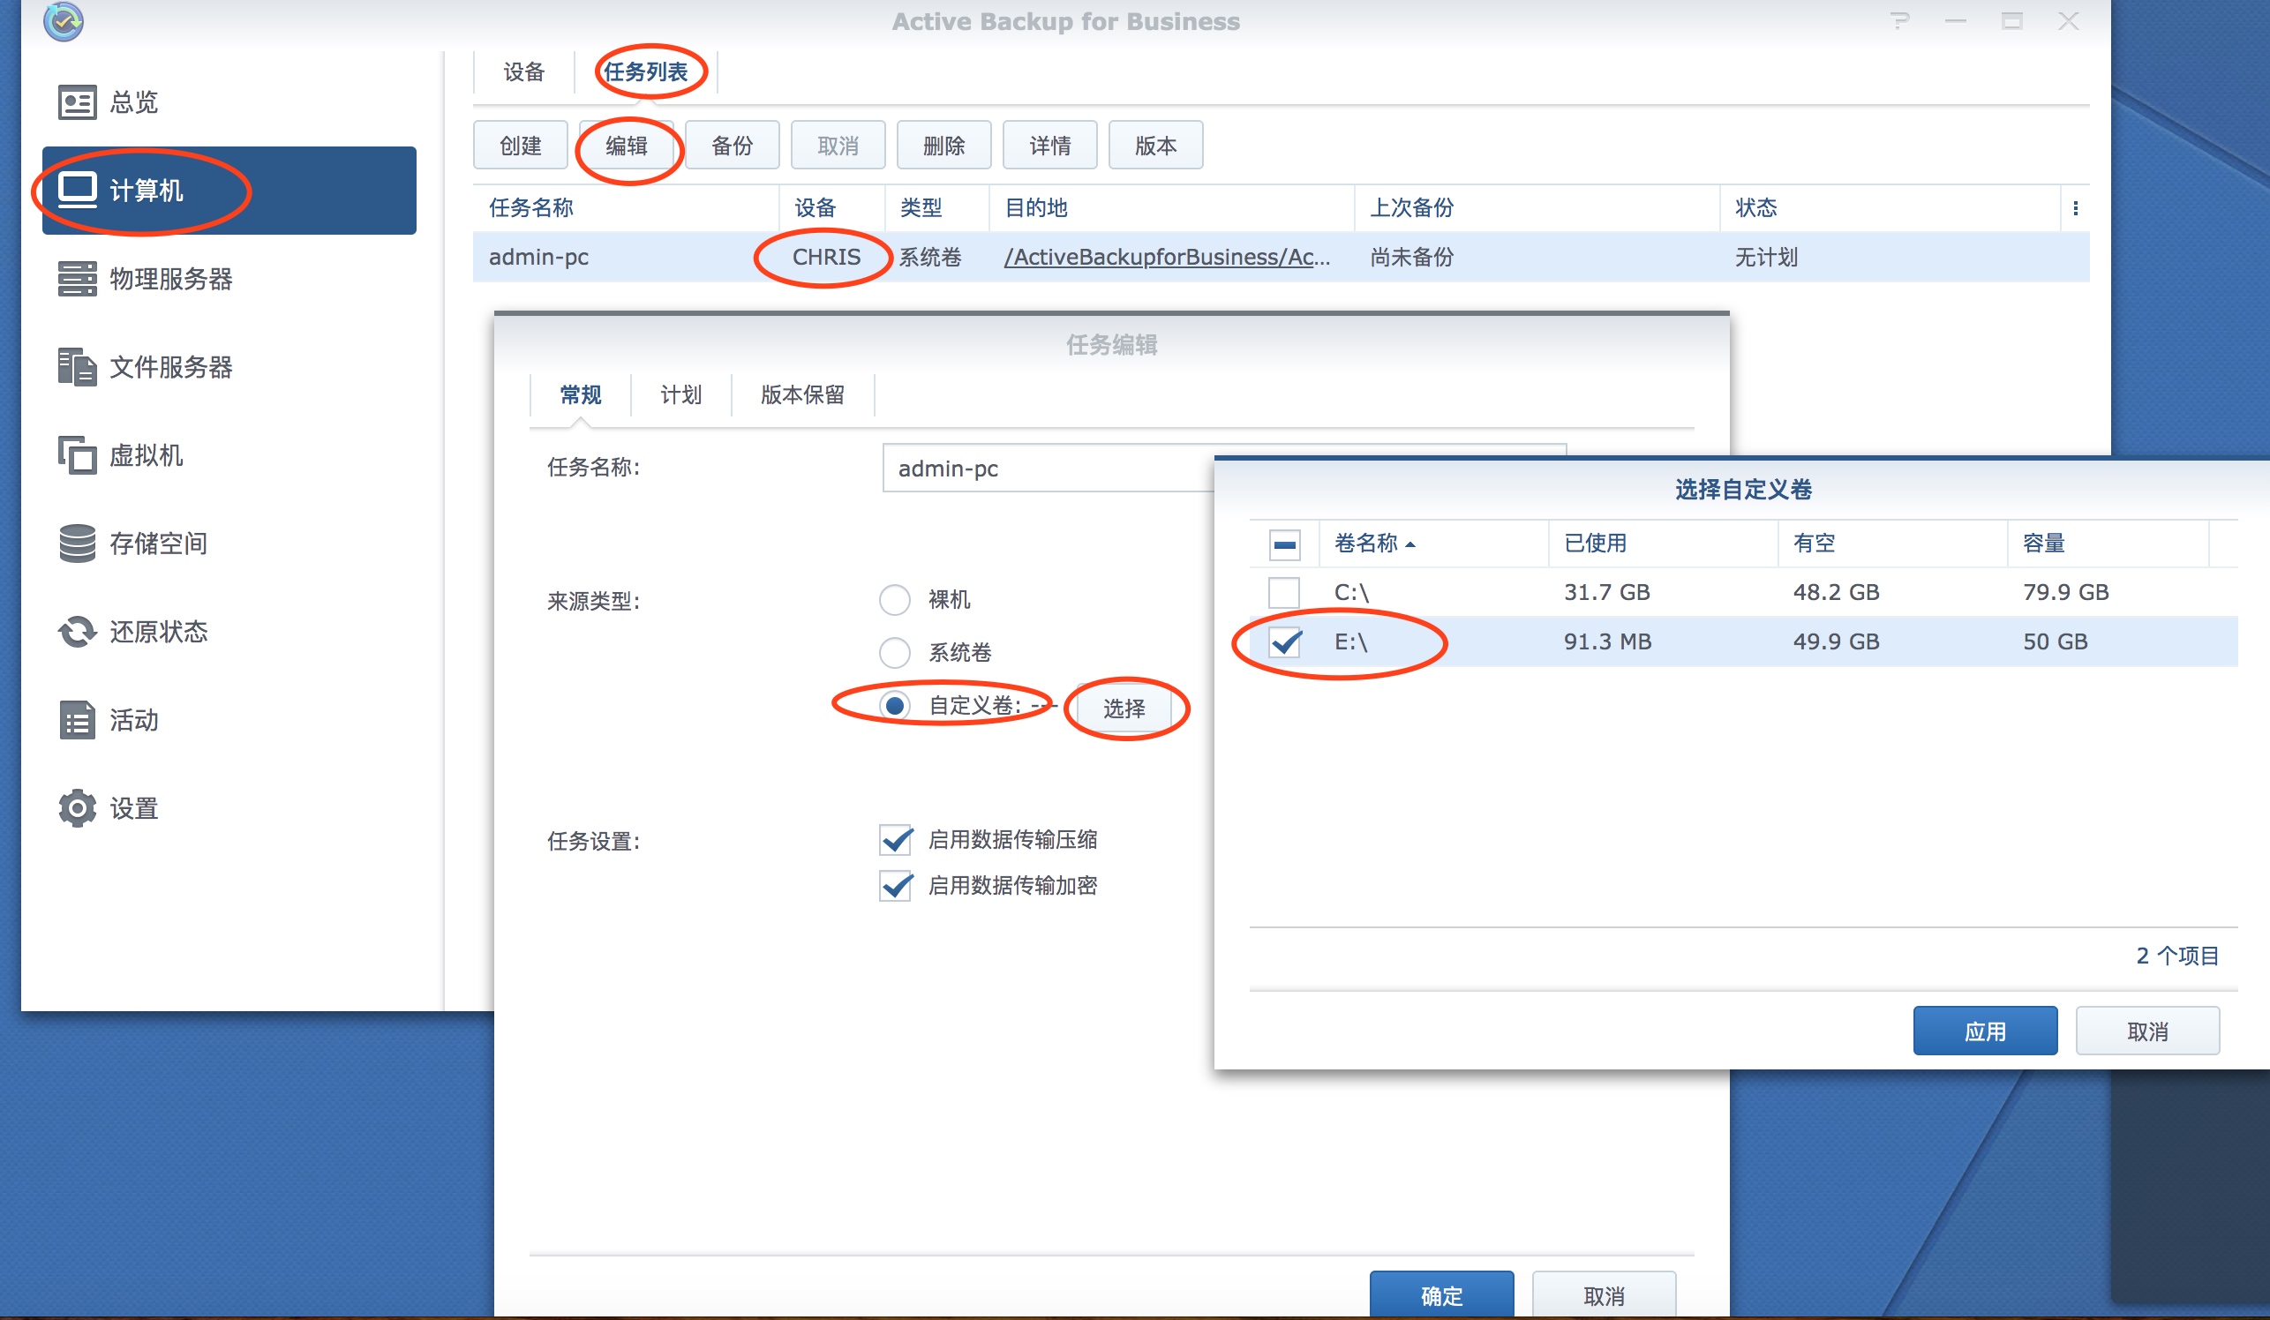Click the 创建 create button
The height and width of the screenshot is (1320, 2270).
click(521, 145)
